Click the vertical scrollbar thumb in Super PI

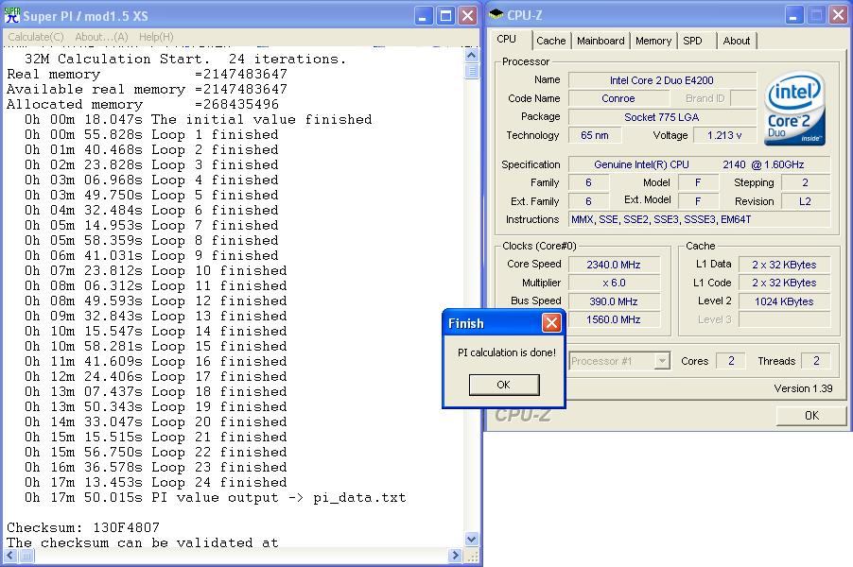point(472,71)
